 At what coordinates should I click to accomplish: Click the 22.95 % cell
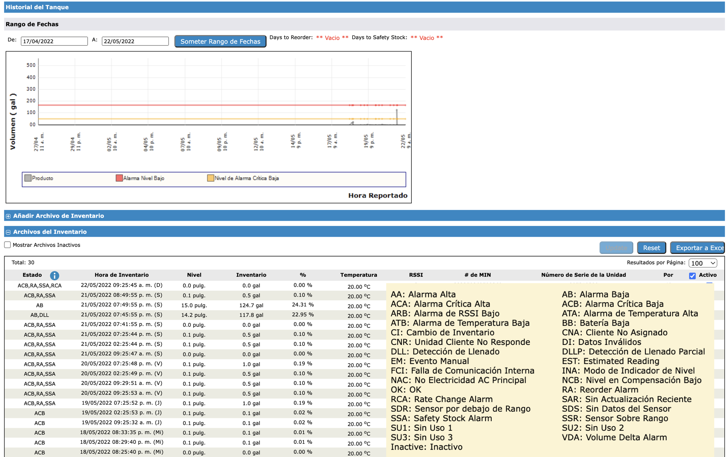pos(303,315)
